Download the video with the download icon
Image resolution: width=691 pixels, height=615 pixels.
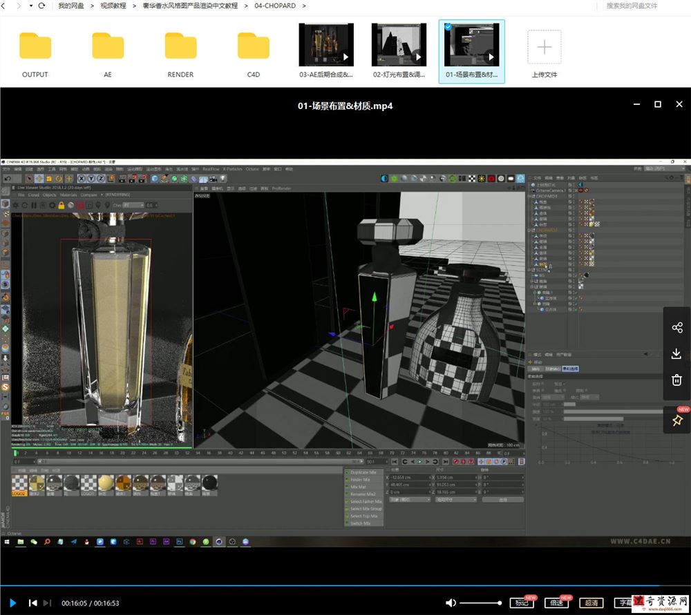[677, 353]
